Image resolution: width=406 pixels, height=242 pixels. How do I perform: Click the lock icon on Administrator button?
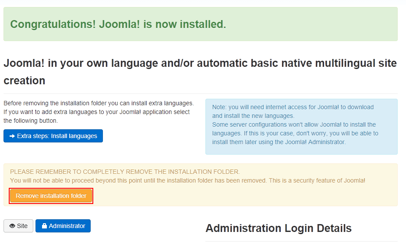coord(44,226)
